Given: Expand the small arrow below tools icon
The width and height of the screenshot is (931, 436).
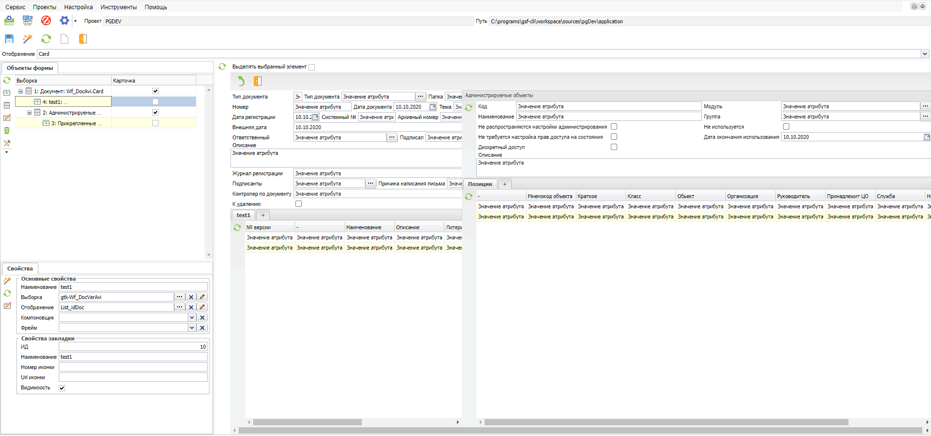Looking at the screenshot, I should tap(7, 152).
